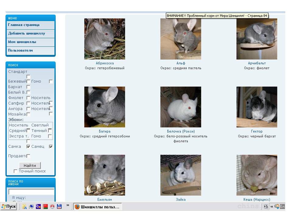This screenshot has width=292, height=219.
Task: Click the Белочка (Рокси) white chinchilla photo
Action: point(181,107)
